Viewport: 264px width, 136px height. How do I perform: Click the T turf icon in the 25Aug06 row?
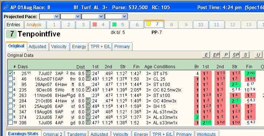point(88,106)
